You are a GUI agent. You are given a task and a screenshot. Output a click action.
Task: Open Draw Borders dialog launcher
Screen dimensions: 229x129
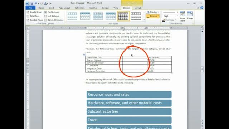pyautogui.click(x=193, y=24)
